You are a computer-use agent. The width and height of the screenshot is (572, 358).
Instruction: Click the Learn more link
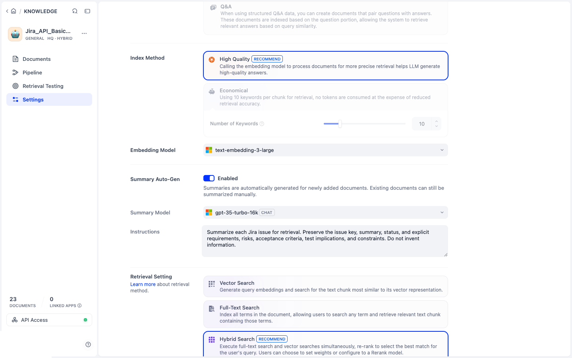coord(143,284)
